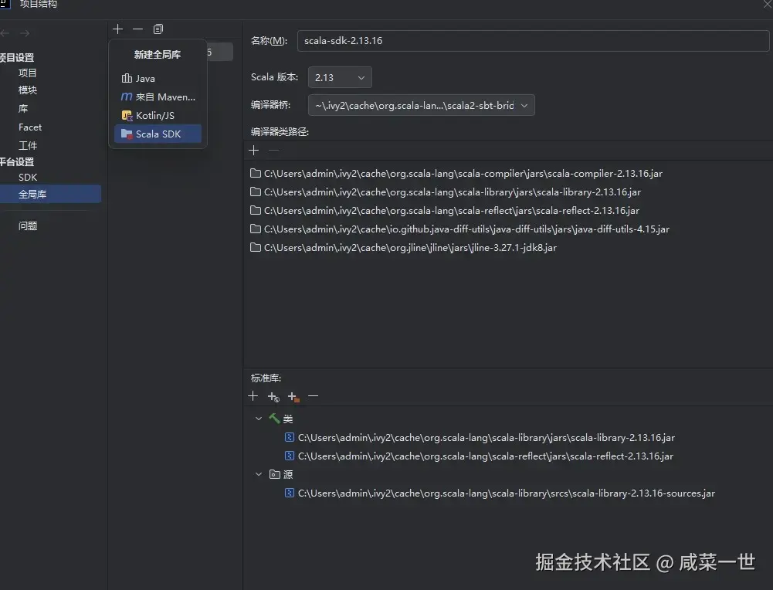Choose Java in 新建全局库 menu
The image size is (773, 590).
pyautogui.click(x=158, y=78)
